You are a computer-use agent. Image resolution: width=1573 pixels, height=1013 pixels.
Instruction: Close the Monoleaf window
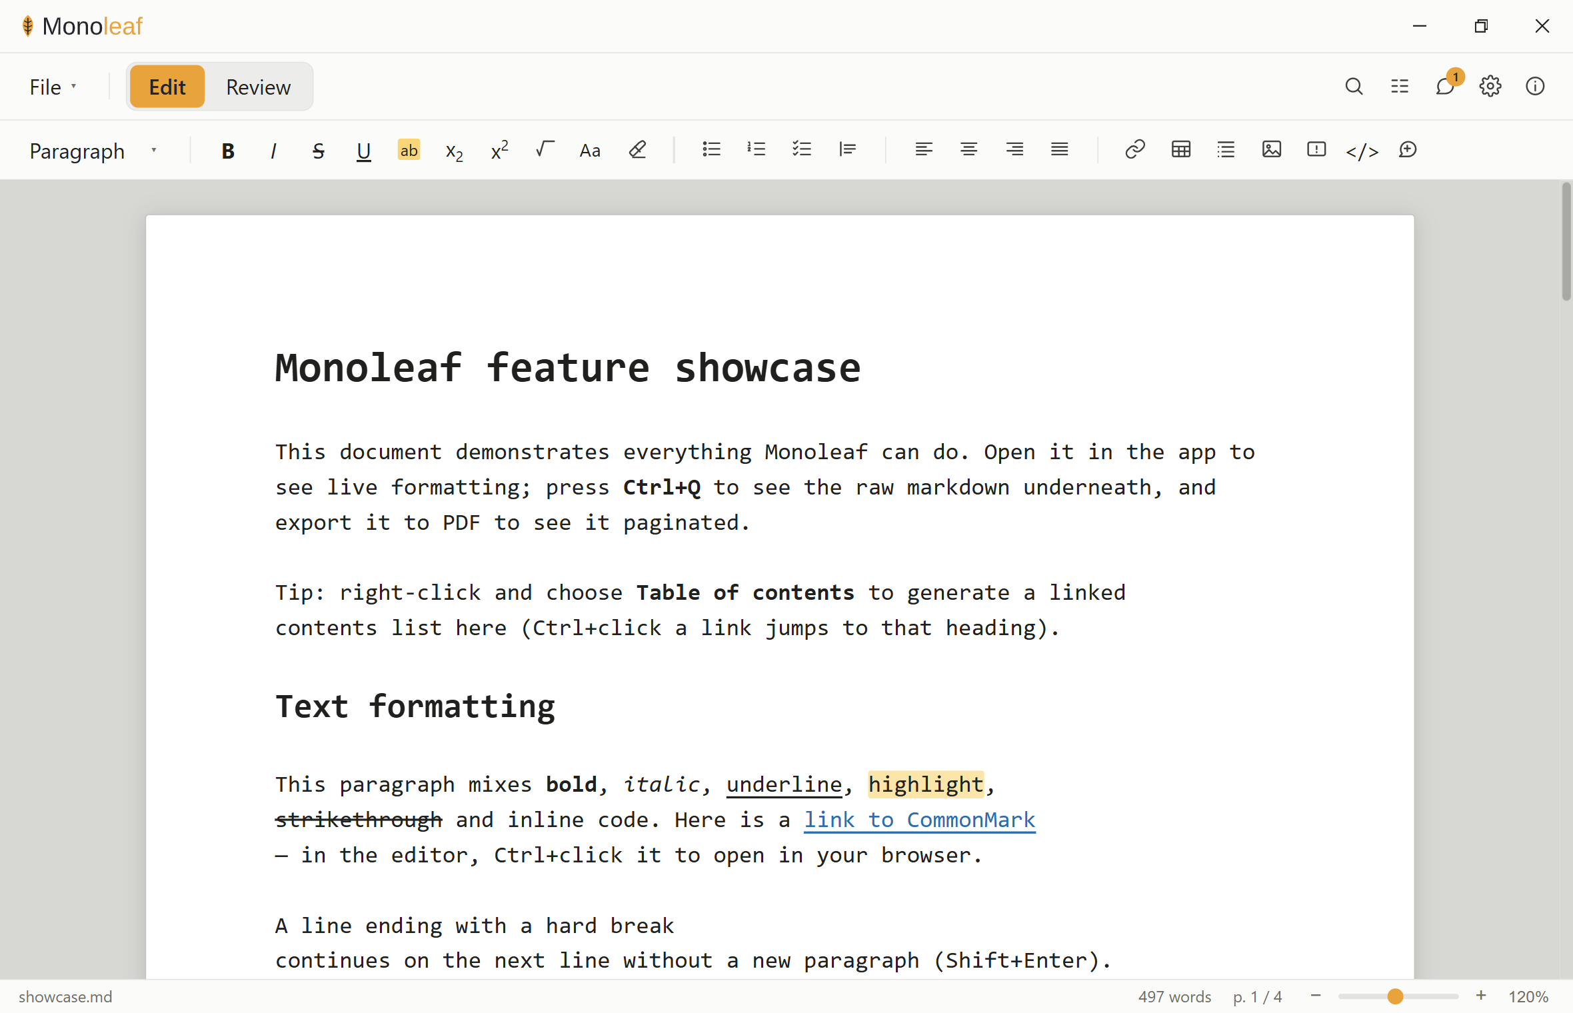click(x=1542, y=26)
